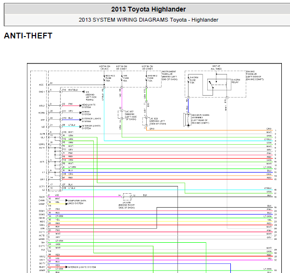Image resolution: width=290 pixels, height=273 pixels.
Task: Click the GAUGE 2 fuse symbol
Action: point(146,78)
